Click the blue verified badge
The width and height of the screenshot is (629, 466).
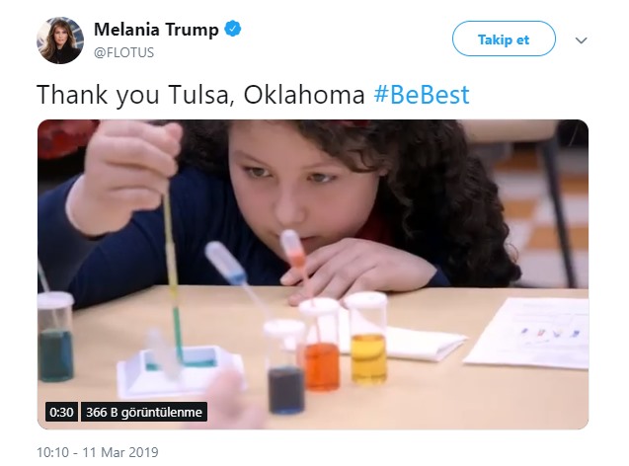coord(233,30)
